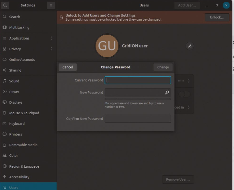Toggle the automatic login switch

[x=185, y=94]
